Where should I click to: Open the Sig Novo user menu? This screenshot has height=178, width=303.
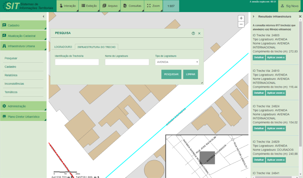(290, 6)
